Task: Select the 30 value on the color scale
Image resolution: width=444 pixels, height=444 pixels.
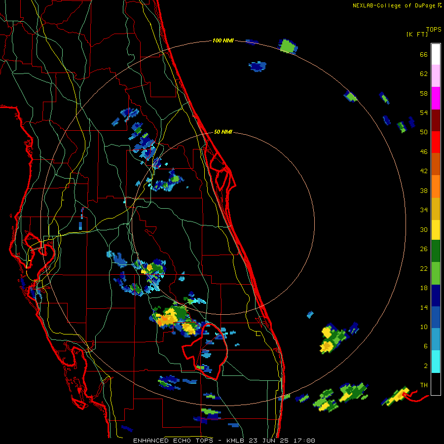Action: pyautogui.click(x=424, y=229)
